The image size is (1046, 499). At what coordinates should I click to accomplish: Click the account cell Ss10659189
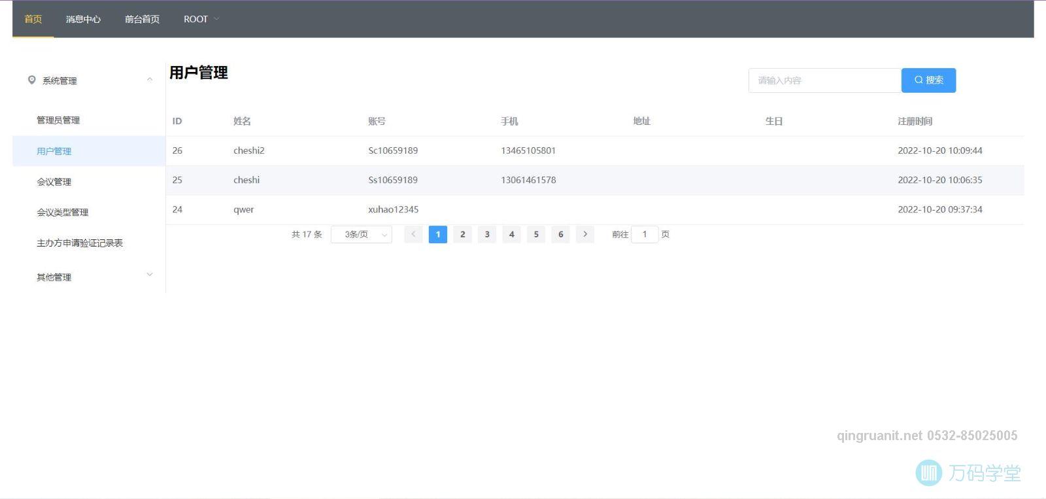click(393, 180)
